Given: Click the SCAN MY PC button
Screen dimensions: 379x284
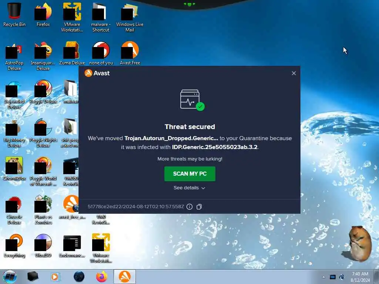Looking at the screenshot, I should click(190, 174).
